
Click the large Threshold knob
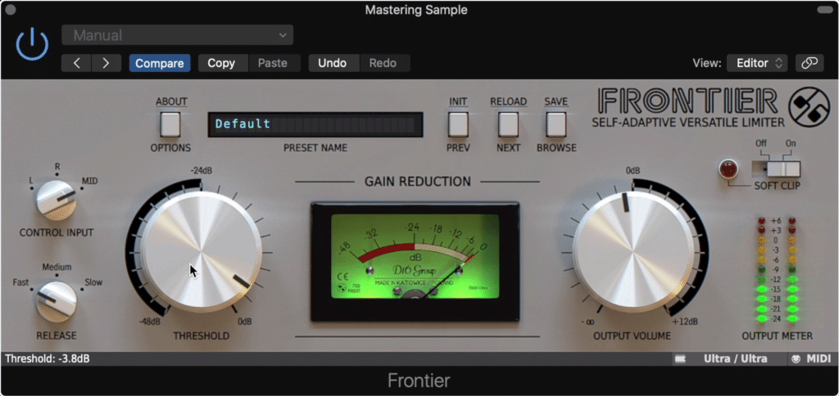[x=202, y=252]
